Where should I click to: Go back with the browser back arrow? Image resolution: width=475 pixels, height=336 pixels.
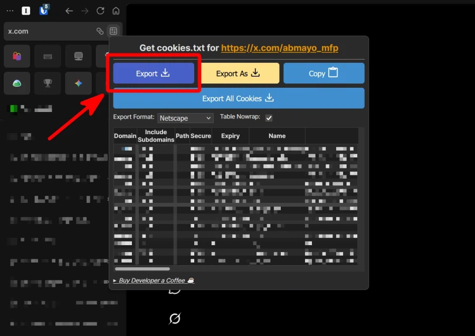tap(69, 11)
